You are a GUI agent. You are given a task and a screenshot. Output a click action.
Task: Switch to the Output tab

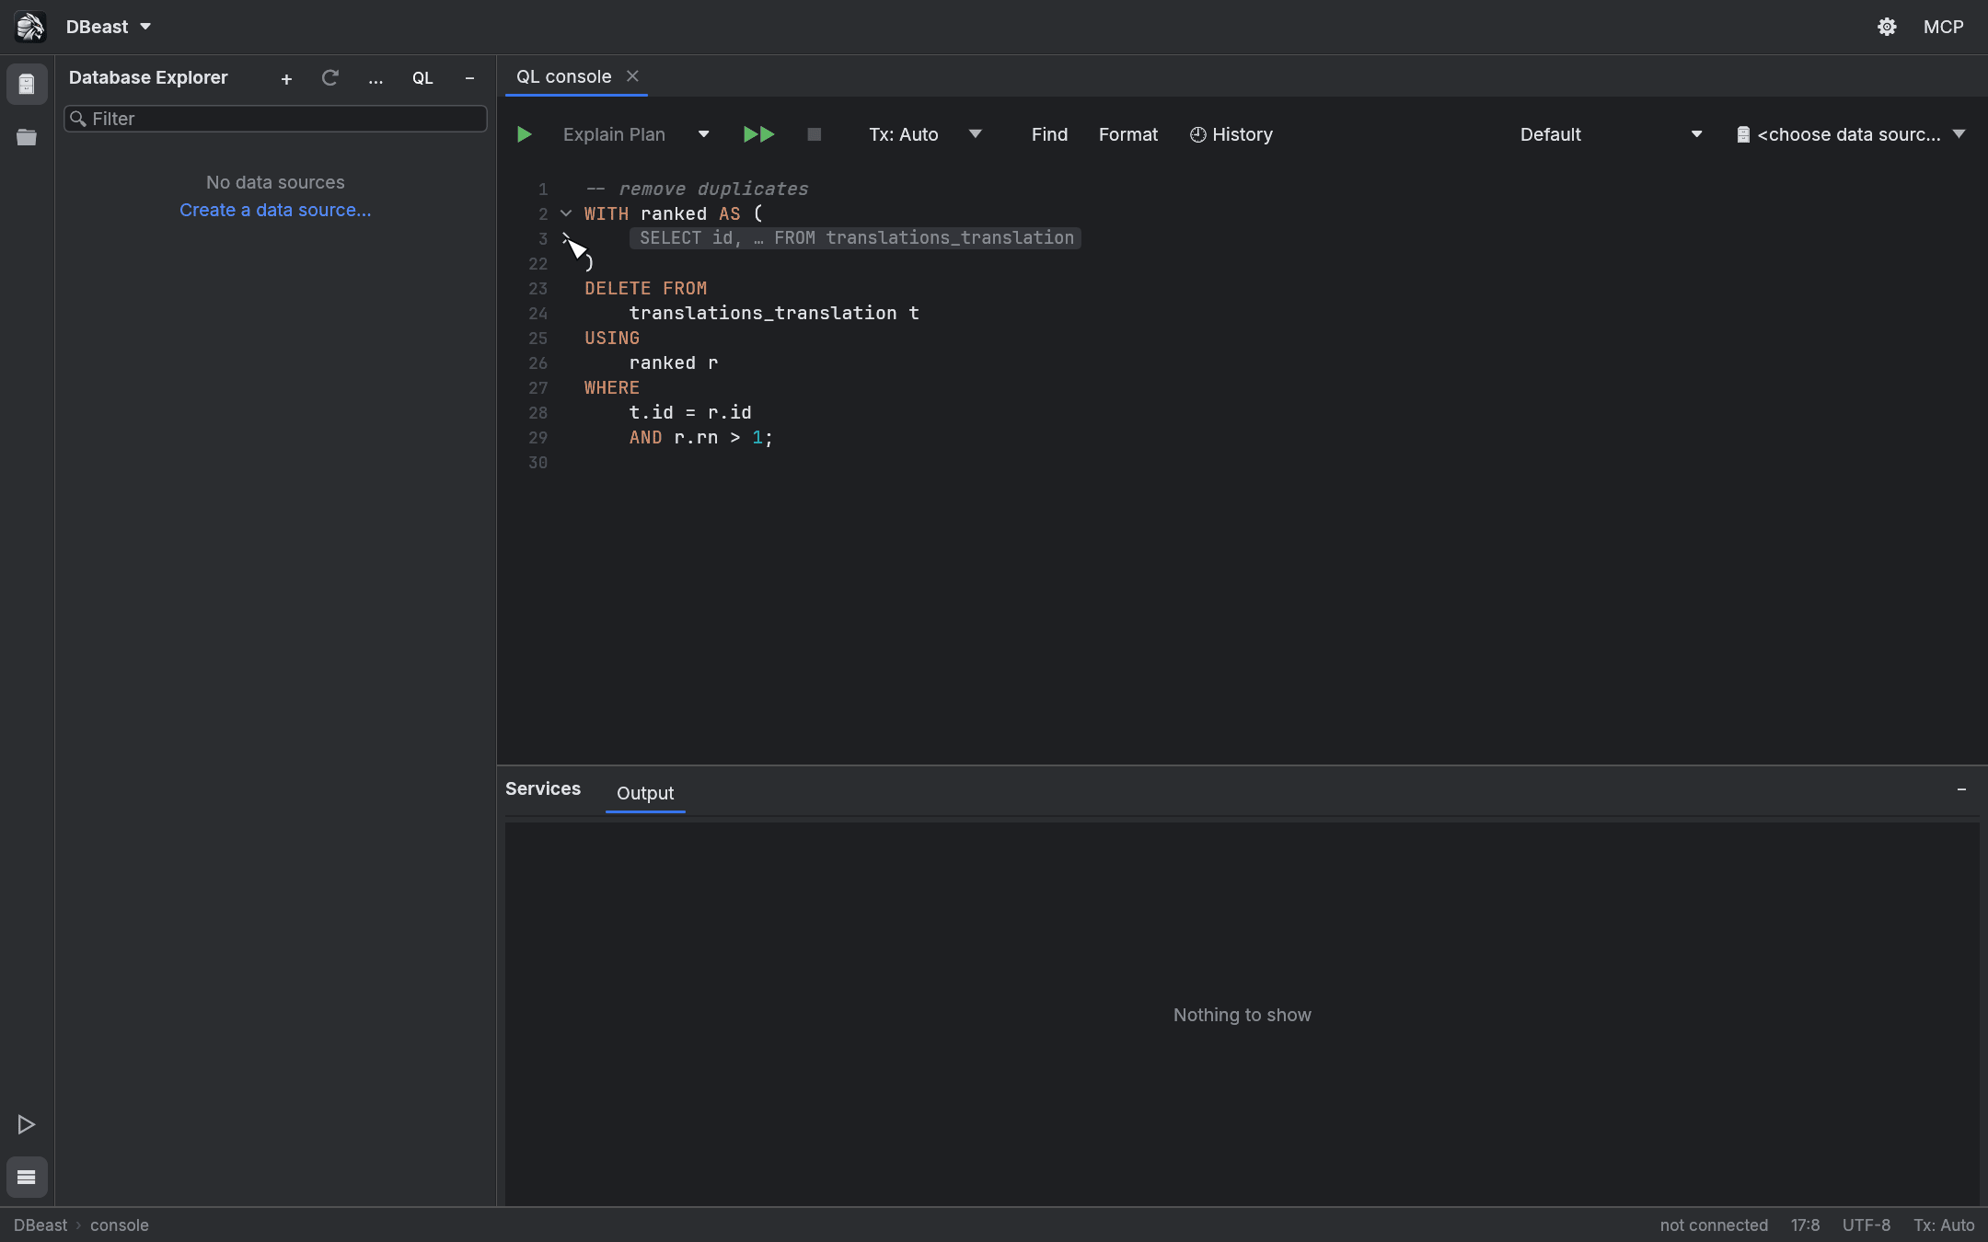pyautogui.click(x=645, y=793)
